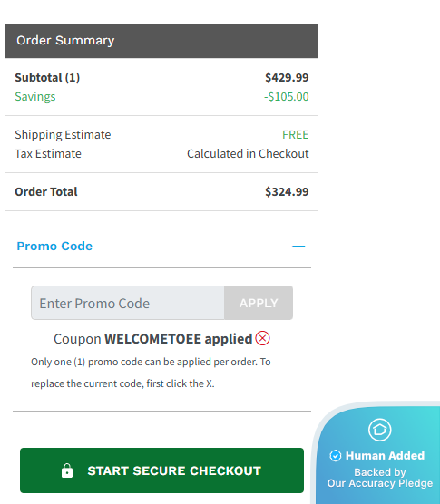Viewport: 440px width, 504px height.
Task: Click the Order Total amount $324.99
Action: coord(287,192)
